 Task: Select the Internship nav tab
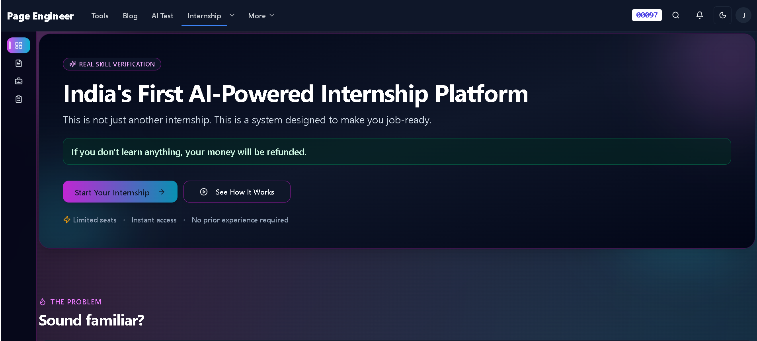204,16
